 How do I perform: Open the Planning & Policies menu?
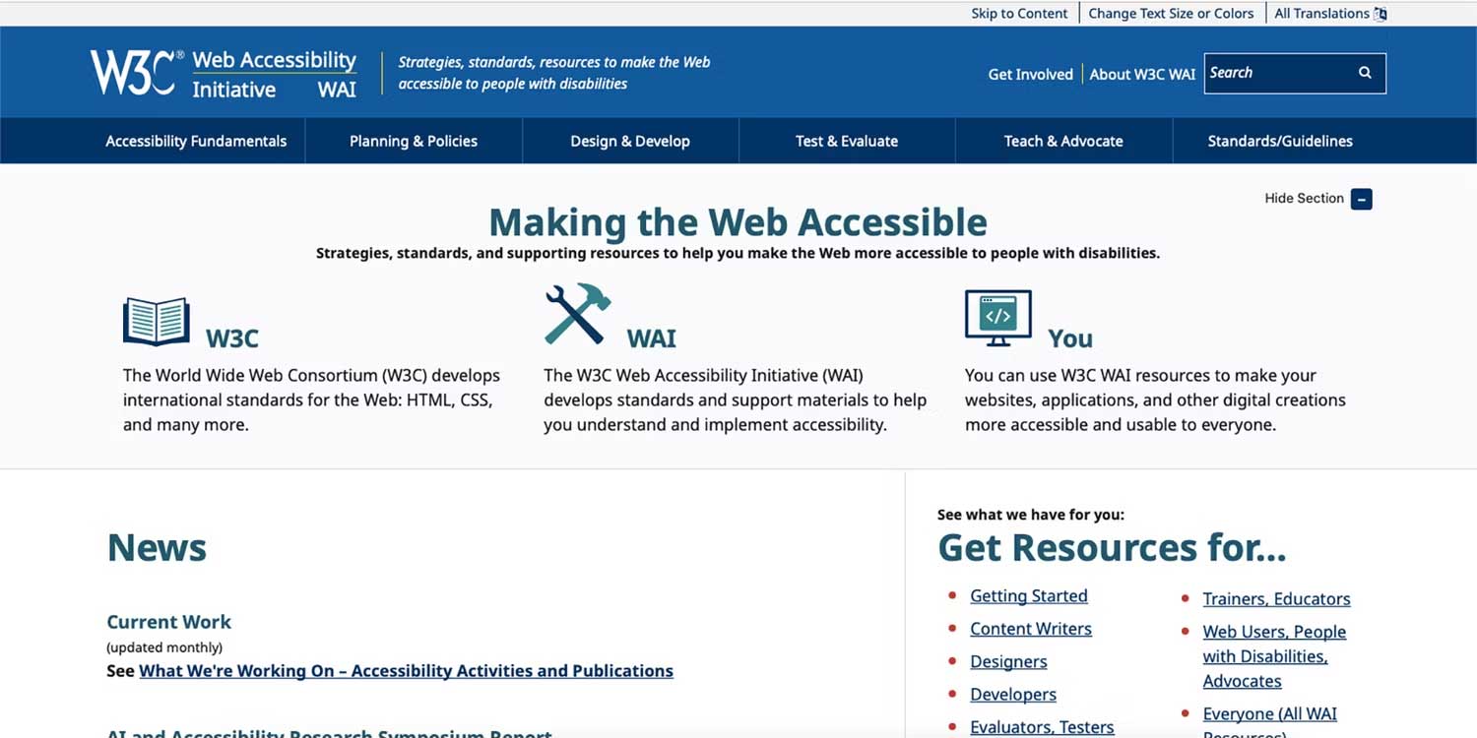414,141
